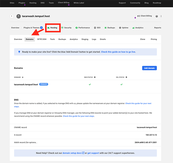The height and width of the screenshot is (163, 173).
Task: Click DNS Status info icon
Action: 95,77
